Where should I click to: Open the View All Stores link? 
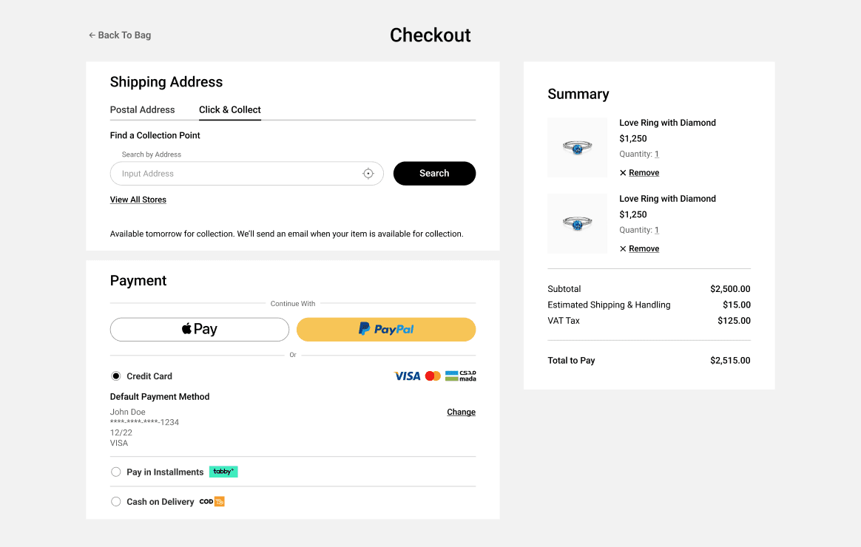(138, 200)
